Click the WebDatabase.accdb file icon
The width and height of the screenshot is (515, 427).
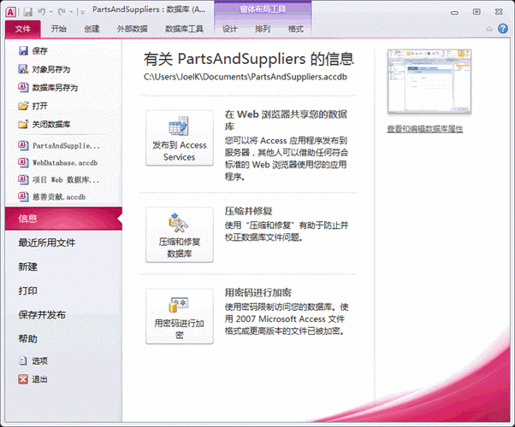tap(23, 162)
